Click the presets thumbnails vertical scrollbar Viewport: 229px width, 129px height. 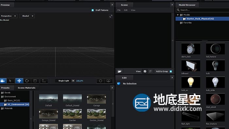[113, 104]
